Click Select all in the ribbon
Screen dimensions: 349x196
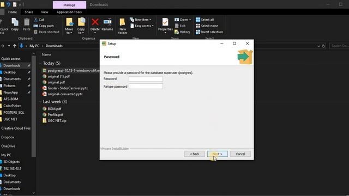(205, 20)
